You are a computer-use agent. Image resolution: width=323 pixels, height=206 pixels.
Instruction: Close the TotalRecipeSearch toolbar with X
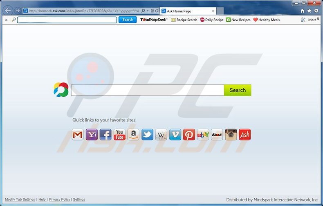point(7,20)
